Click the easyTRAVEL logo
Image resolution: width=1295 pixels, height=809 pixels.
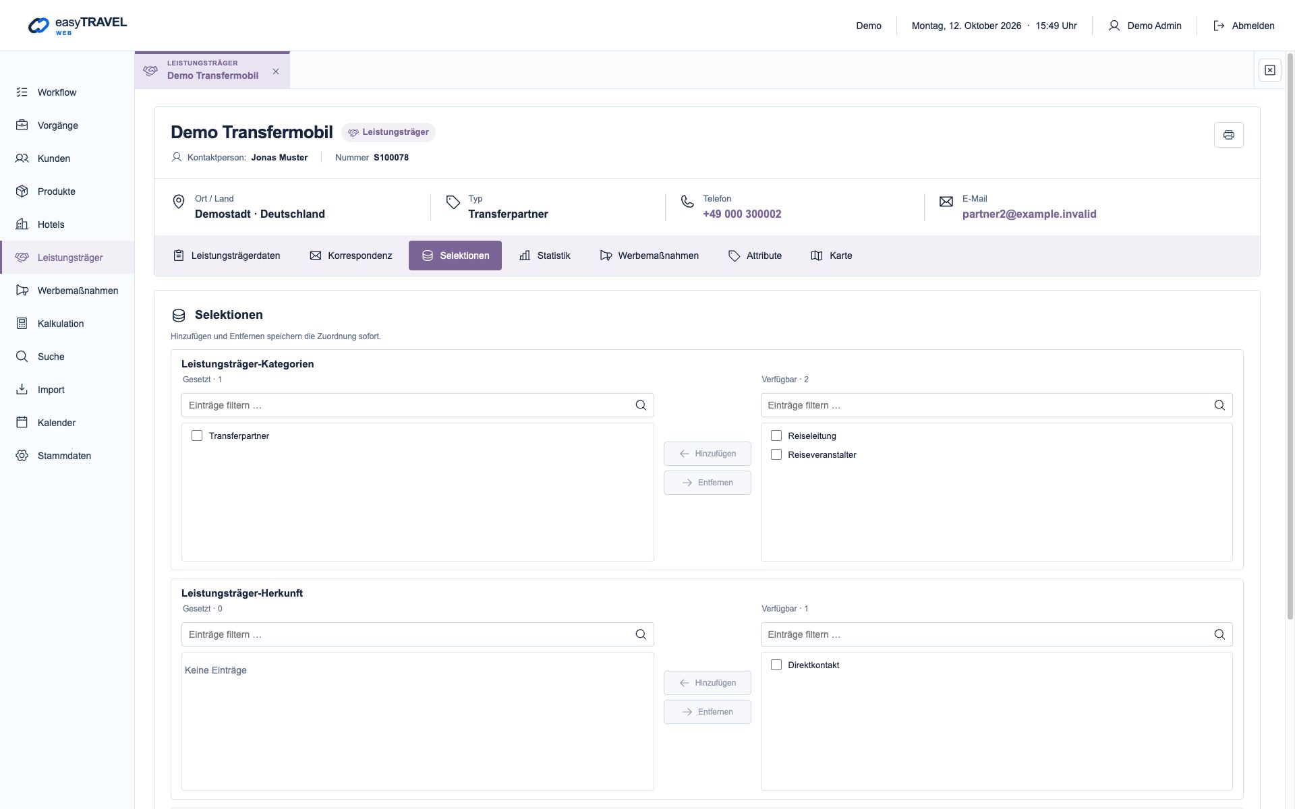77,26
